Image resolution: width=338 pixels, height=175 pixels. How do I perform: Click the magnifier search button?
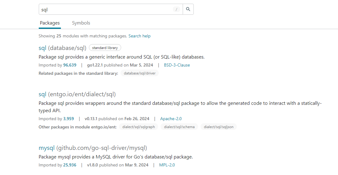[188, 9]
